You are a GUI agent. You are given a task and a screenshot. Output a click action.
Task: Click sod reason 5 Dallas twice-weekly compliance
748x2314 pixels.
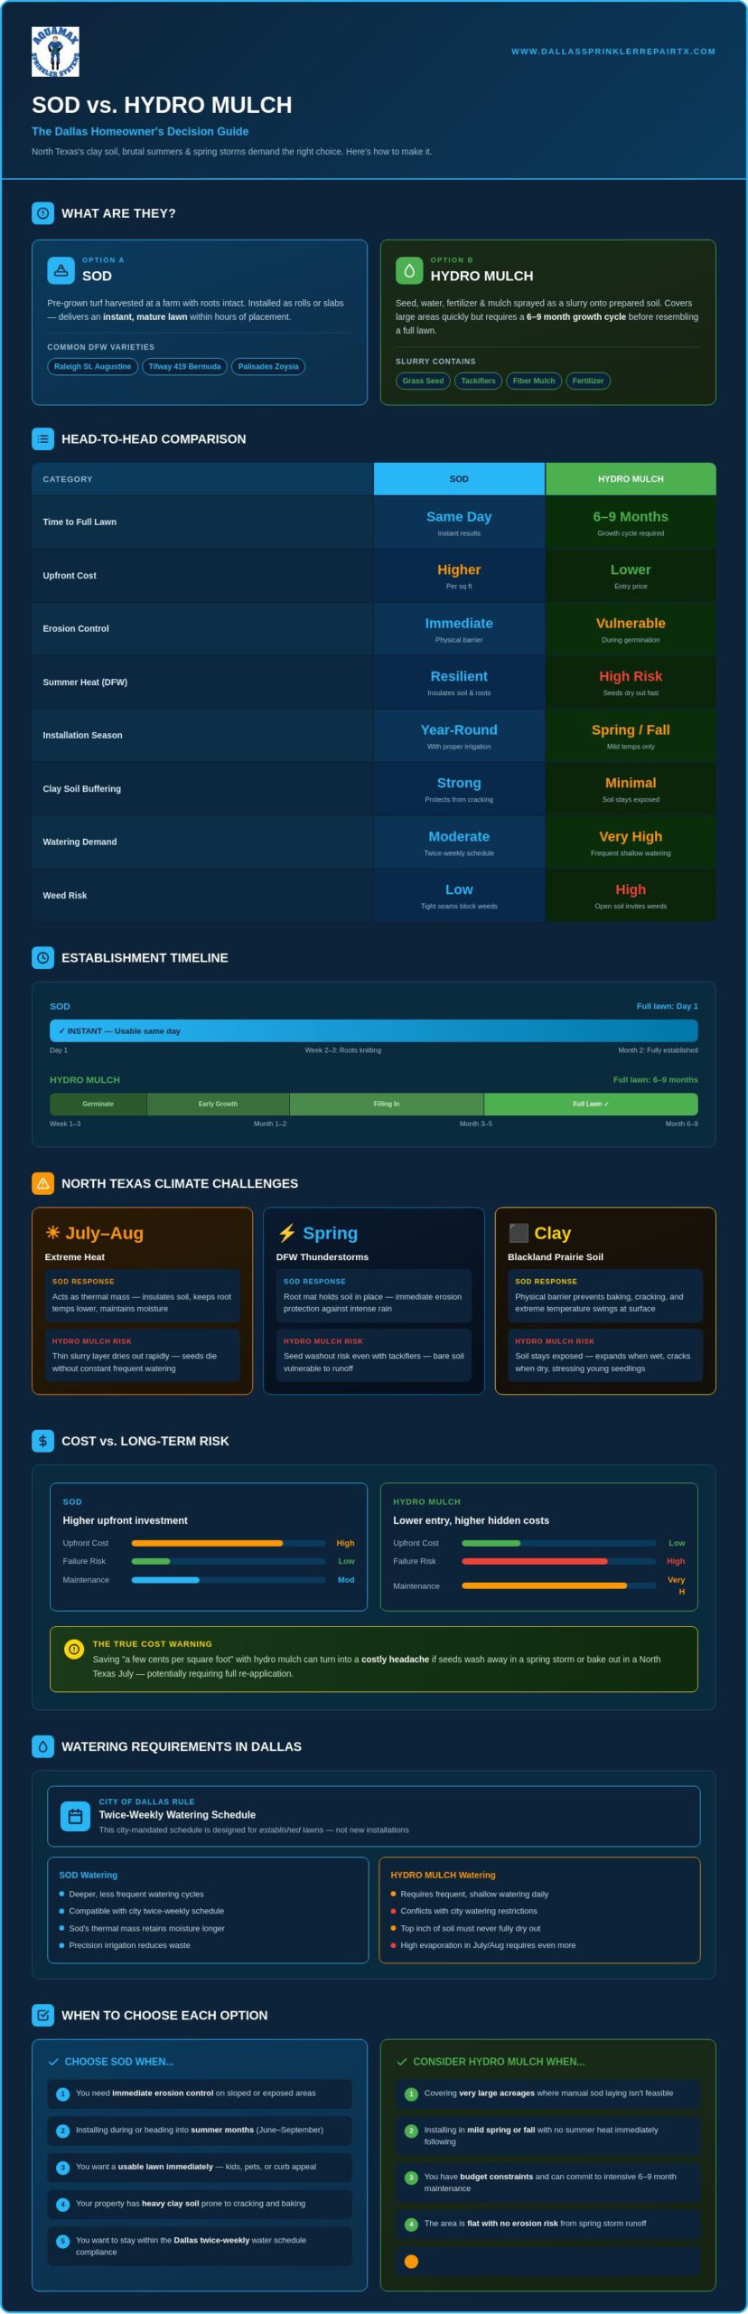pos(200,2245)
